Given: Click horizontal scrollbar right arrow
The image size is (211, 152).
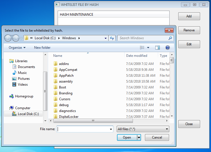Looking at the screenshot, I should tap(167, 121).
